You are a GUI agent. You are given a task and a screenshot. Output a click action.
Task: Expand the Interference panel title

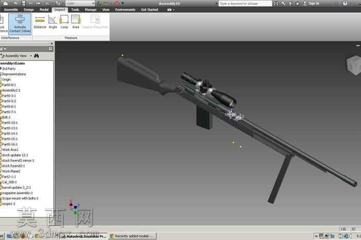[x=10, y=38]
